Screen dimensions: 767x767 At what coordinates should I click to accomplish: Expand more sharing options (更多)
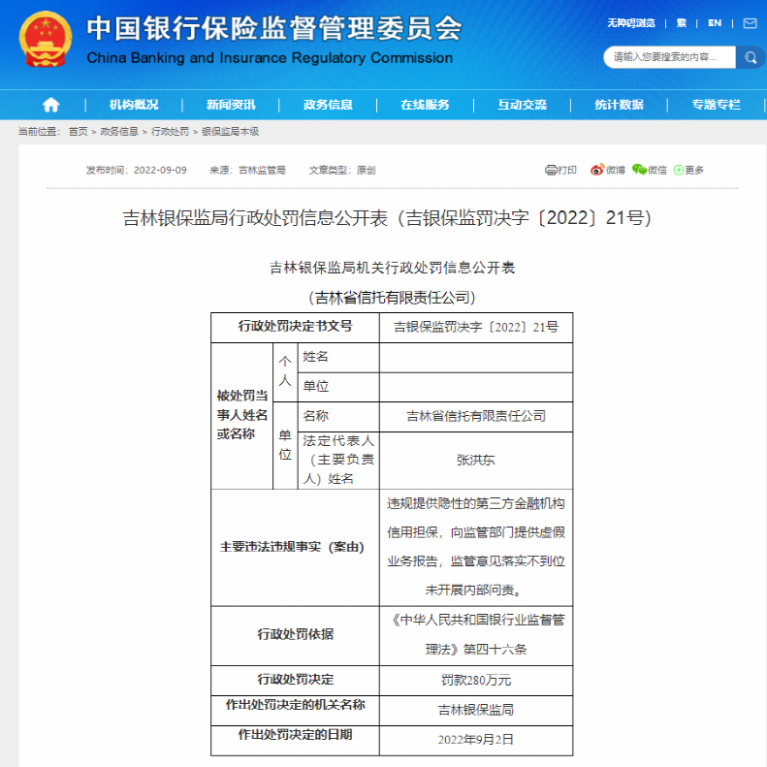point(688,170)
